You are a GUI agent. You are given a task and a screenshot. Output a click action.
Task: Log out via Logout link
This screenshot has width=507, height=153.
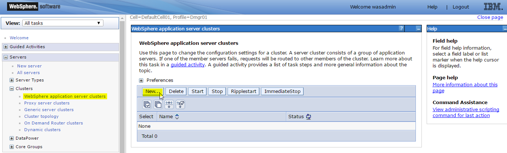(x=461, y=7)
